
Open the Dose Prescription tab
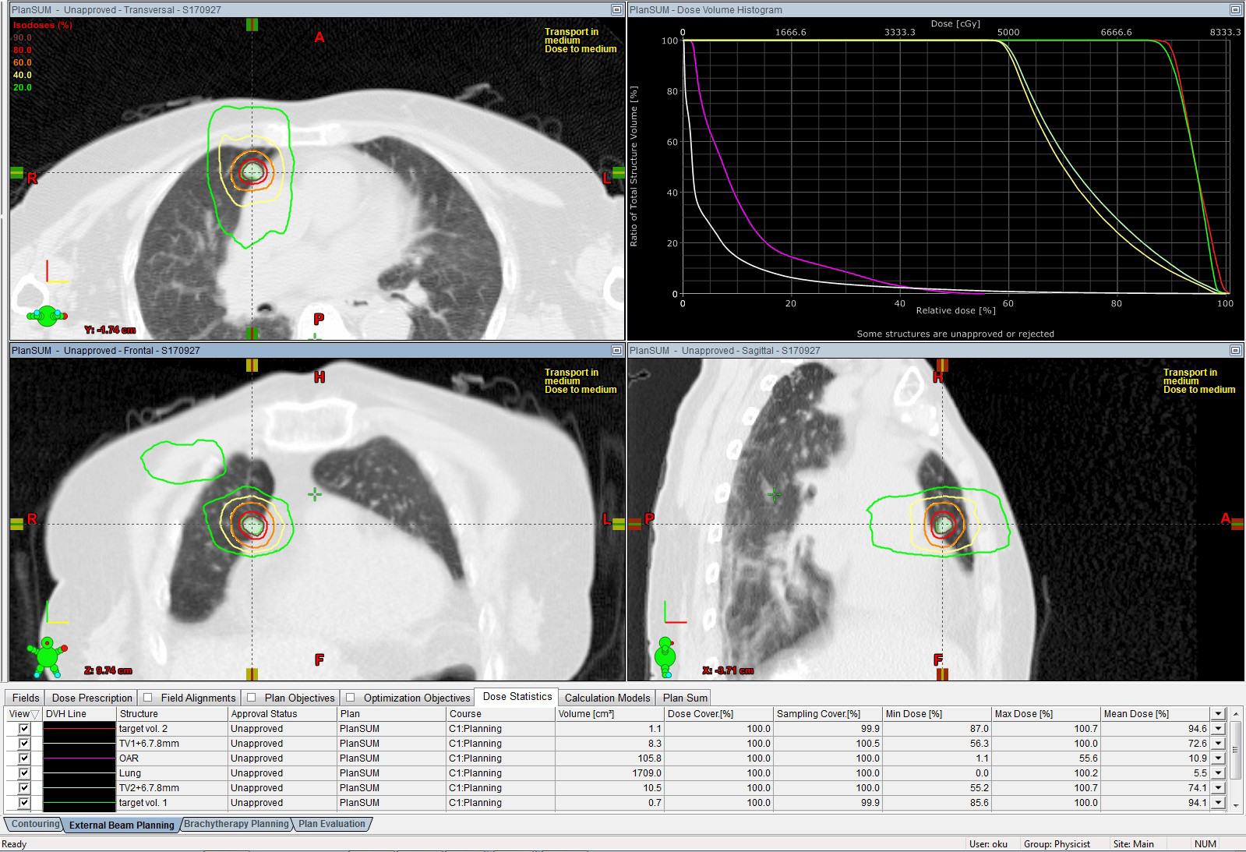92,698
